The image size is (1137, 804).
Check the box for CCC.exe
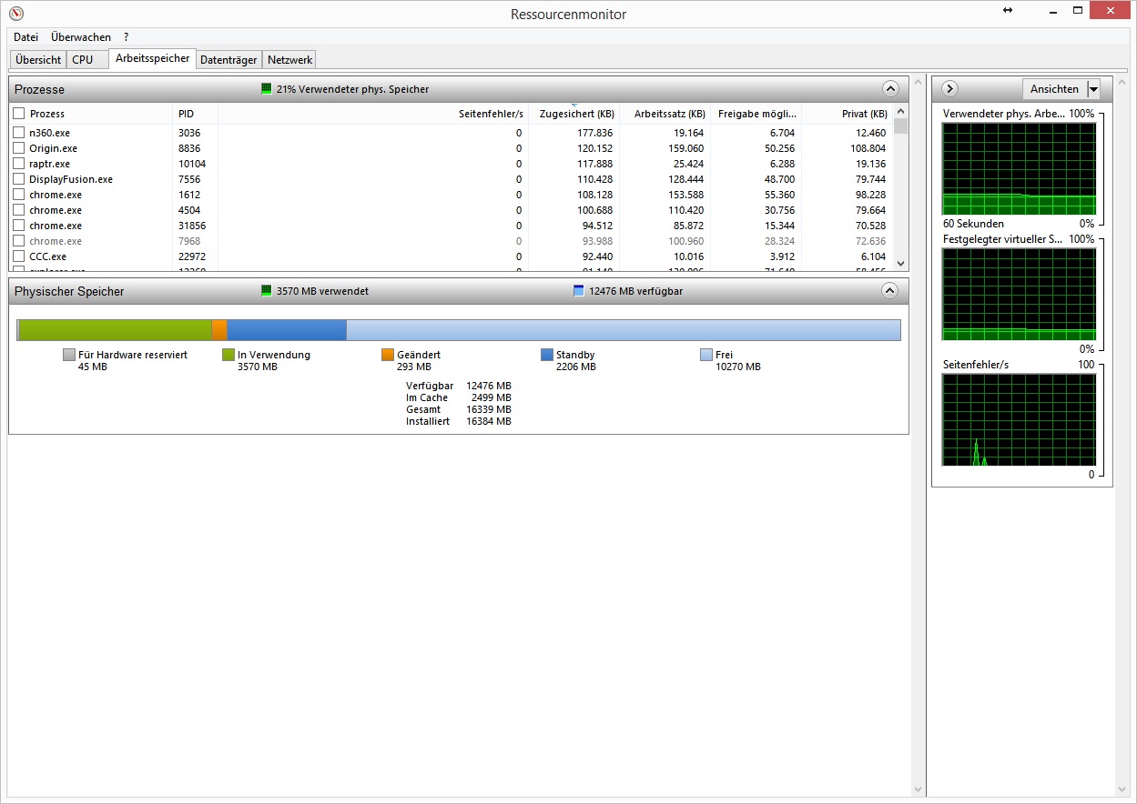(18, 256)
